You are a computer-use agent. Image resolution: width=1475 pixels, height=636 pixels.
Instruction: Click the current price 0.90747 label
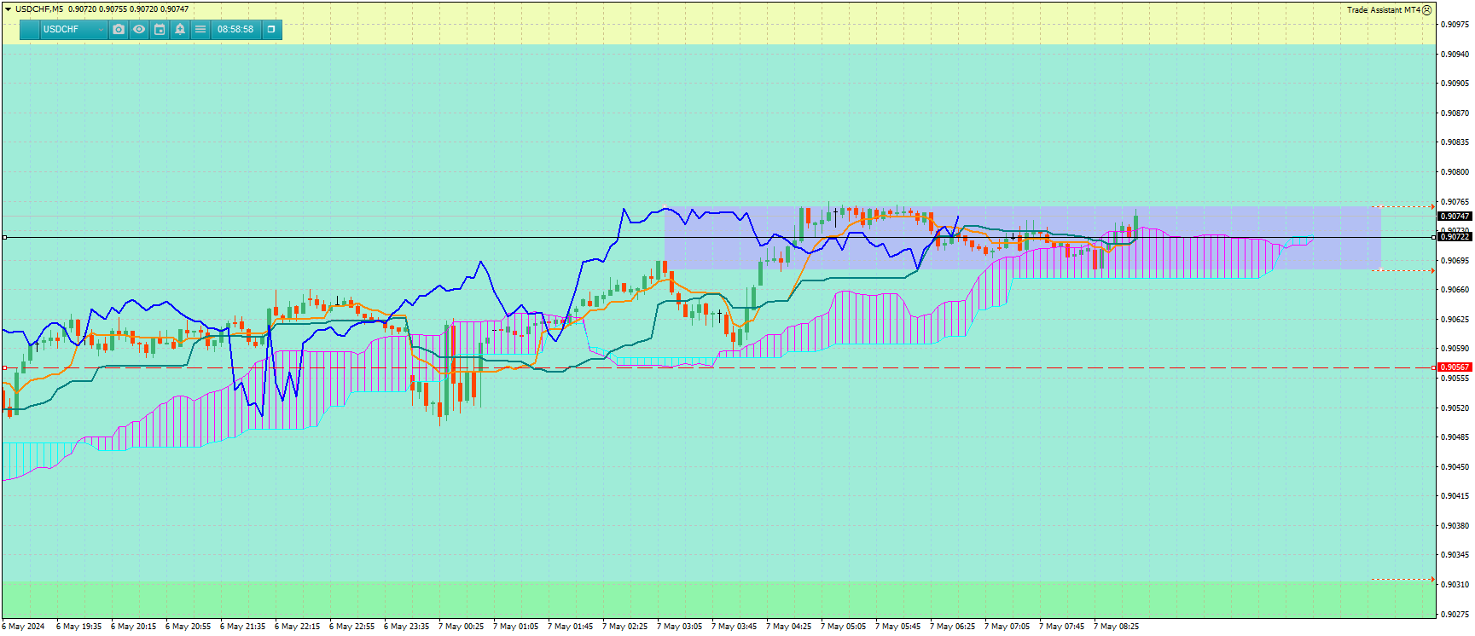click(x=1455, y=217)
